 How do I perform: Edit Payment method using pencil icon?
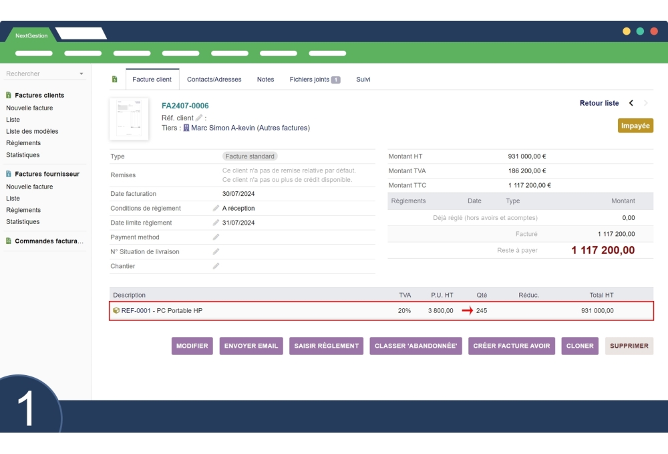click(216, 237)
